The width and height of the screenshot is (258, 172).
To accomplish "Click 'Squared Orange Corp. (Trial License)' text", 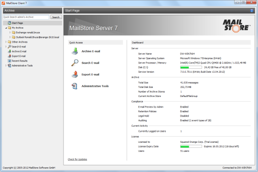I will [x=199, y=142].
